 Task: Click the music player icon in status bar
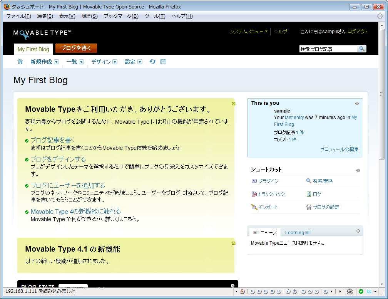tap(242, 291)
